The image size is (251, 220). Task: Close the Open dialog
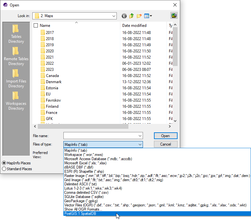click(x=175, y=5)
